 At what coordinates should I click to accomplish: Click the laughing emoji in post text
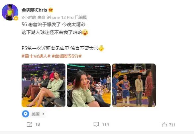tap(85, 32)
